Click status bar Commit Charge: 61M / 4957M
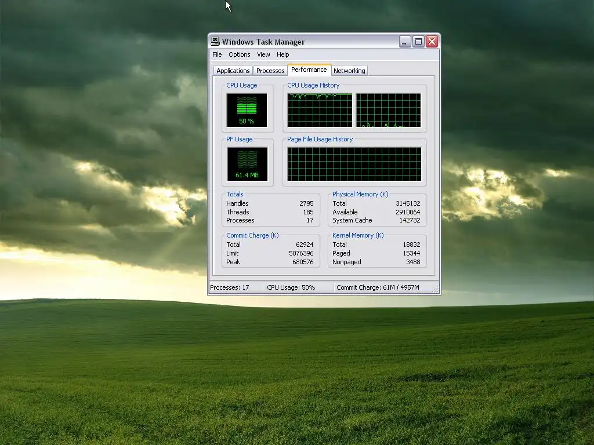Image resolution: width=594 pixels, height=445 pixels. [378, 287]
